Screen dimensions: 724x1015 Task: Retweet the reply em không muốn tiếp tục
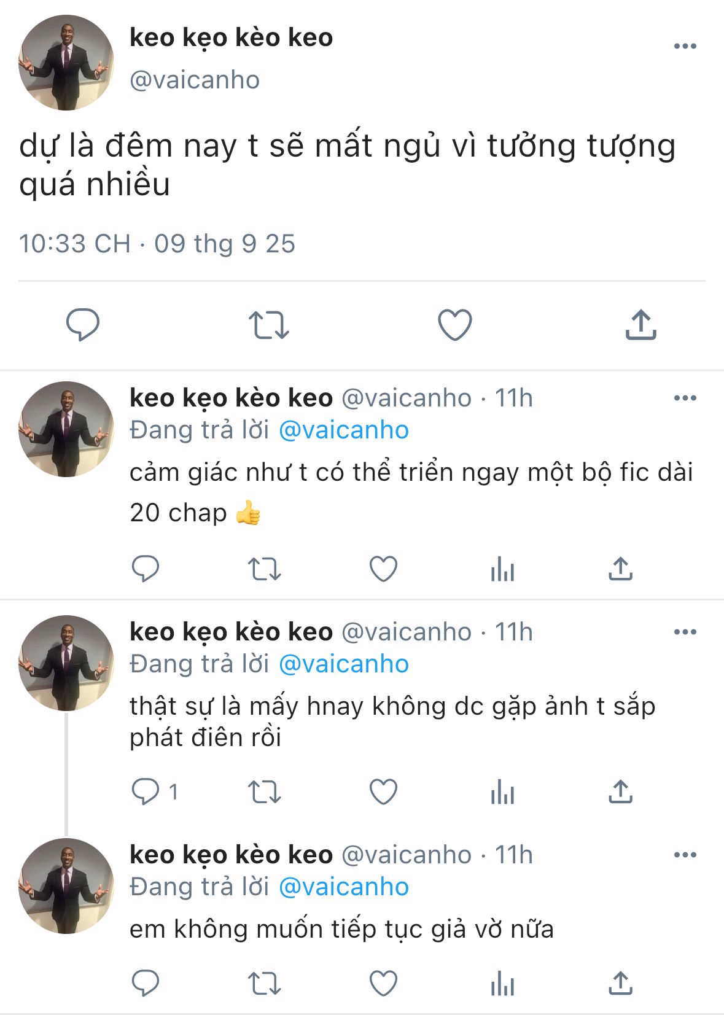[x=265, y=983]
